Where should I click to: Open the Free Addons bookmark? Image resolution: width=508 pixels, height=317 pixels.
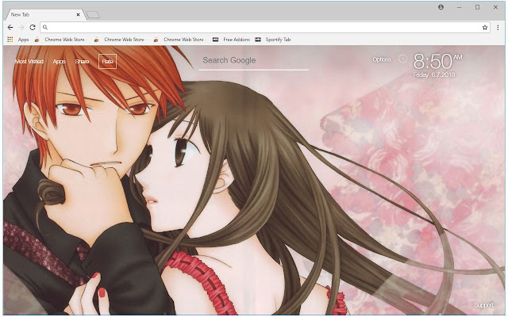(x=231, y=40)
